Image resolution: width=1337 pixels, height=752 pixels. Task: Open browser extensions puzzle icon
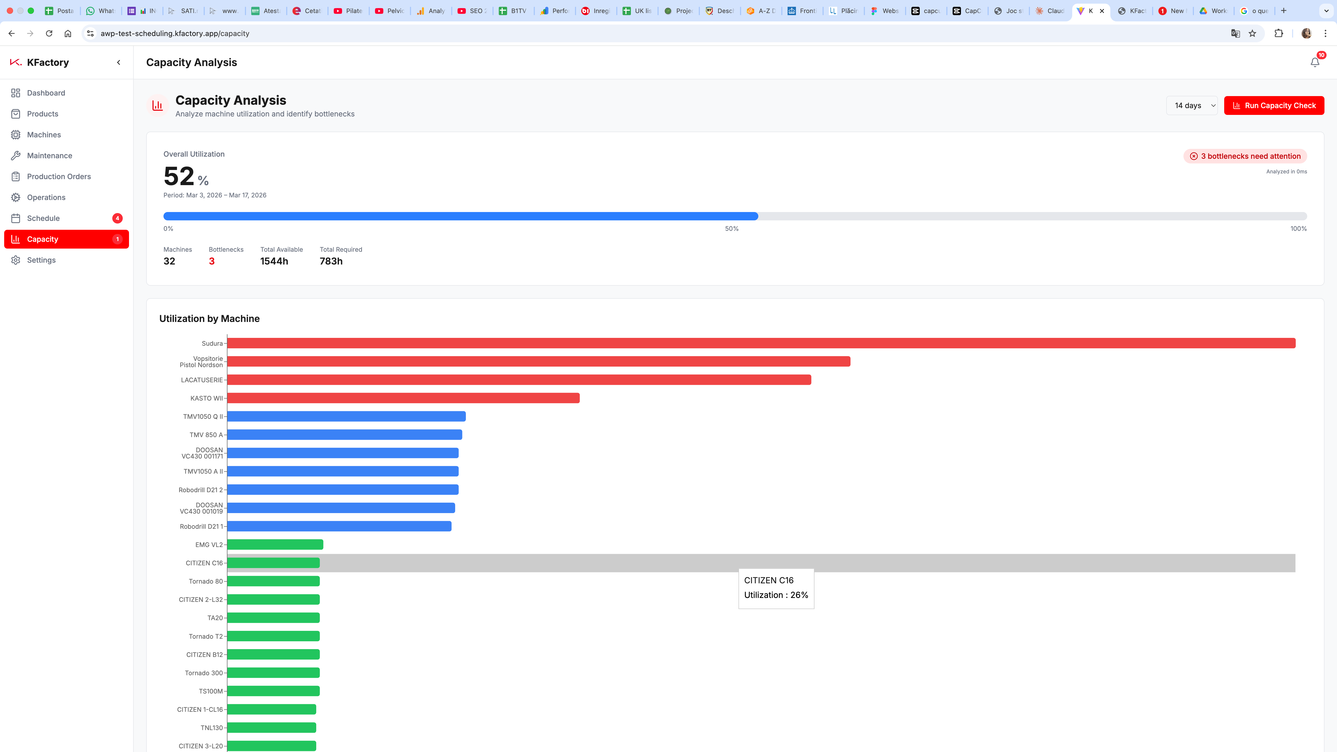(x=1279, y=33)
